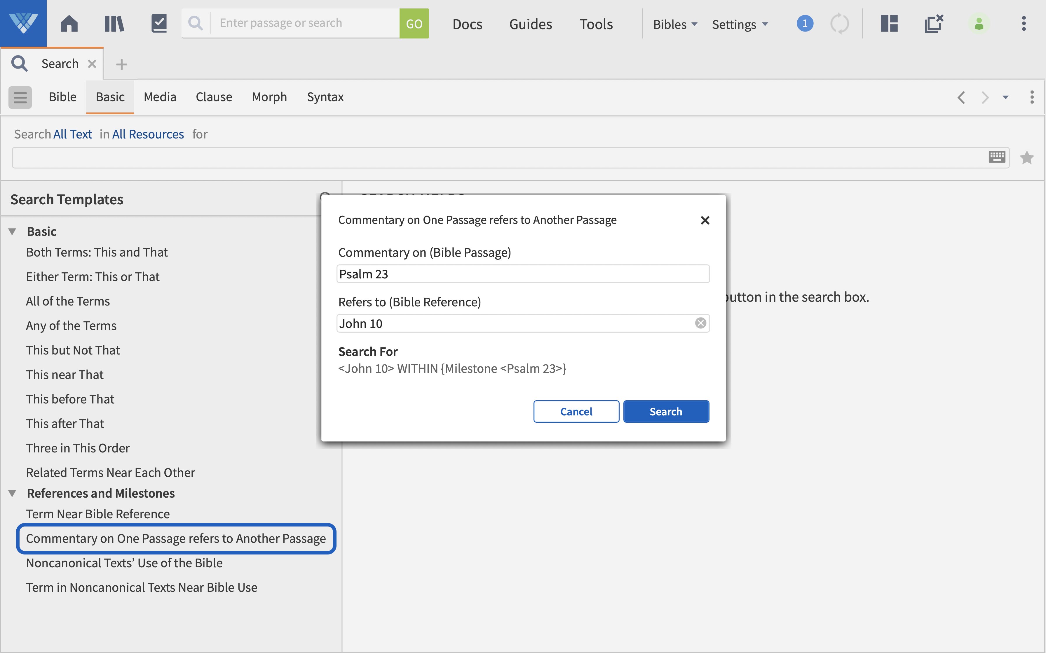This screenshot has width=1046, height=653.
Task: Clear the John 10 reference field
Action: (x=701, y=323)
